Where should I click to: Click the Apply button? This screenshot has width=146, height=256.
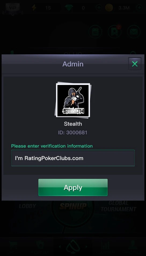73,187
